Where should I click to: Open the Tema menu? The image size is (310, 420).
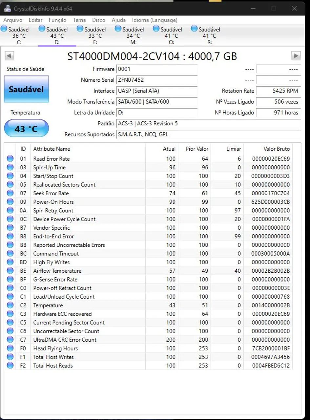[x=79, y=20]
